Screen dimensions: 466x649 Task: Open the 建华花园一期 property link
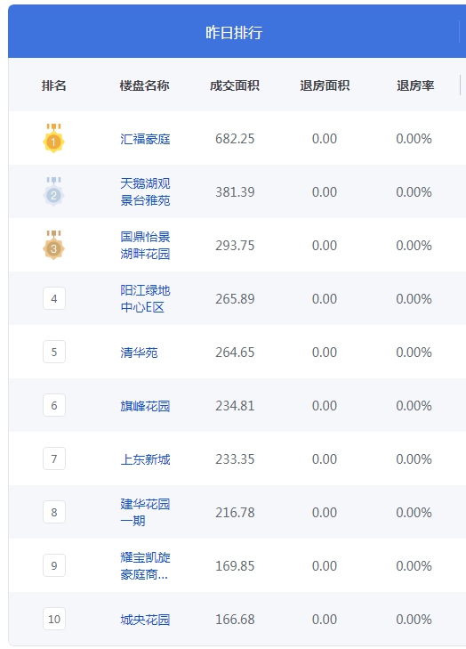pyautogui.click(x=145, y=512)
